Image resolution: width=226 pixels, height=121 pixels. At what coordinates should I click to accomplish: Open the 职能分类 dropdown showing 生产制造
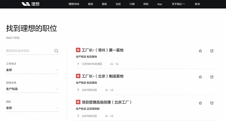pyautogui.click(x=32, y=89)
